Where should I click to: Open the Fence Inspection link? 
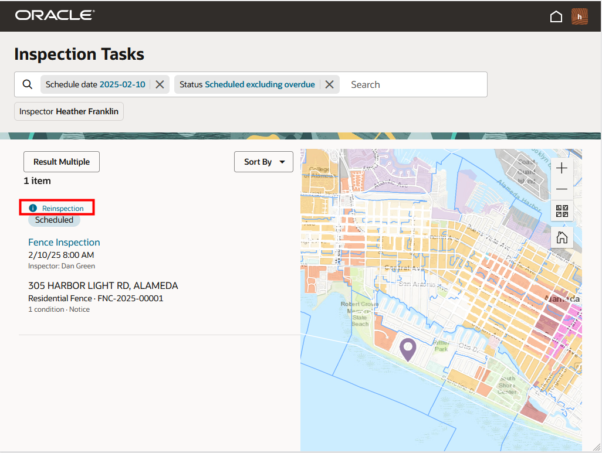(64, 242)
